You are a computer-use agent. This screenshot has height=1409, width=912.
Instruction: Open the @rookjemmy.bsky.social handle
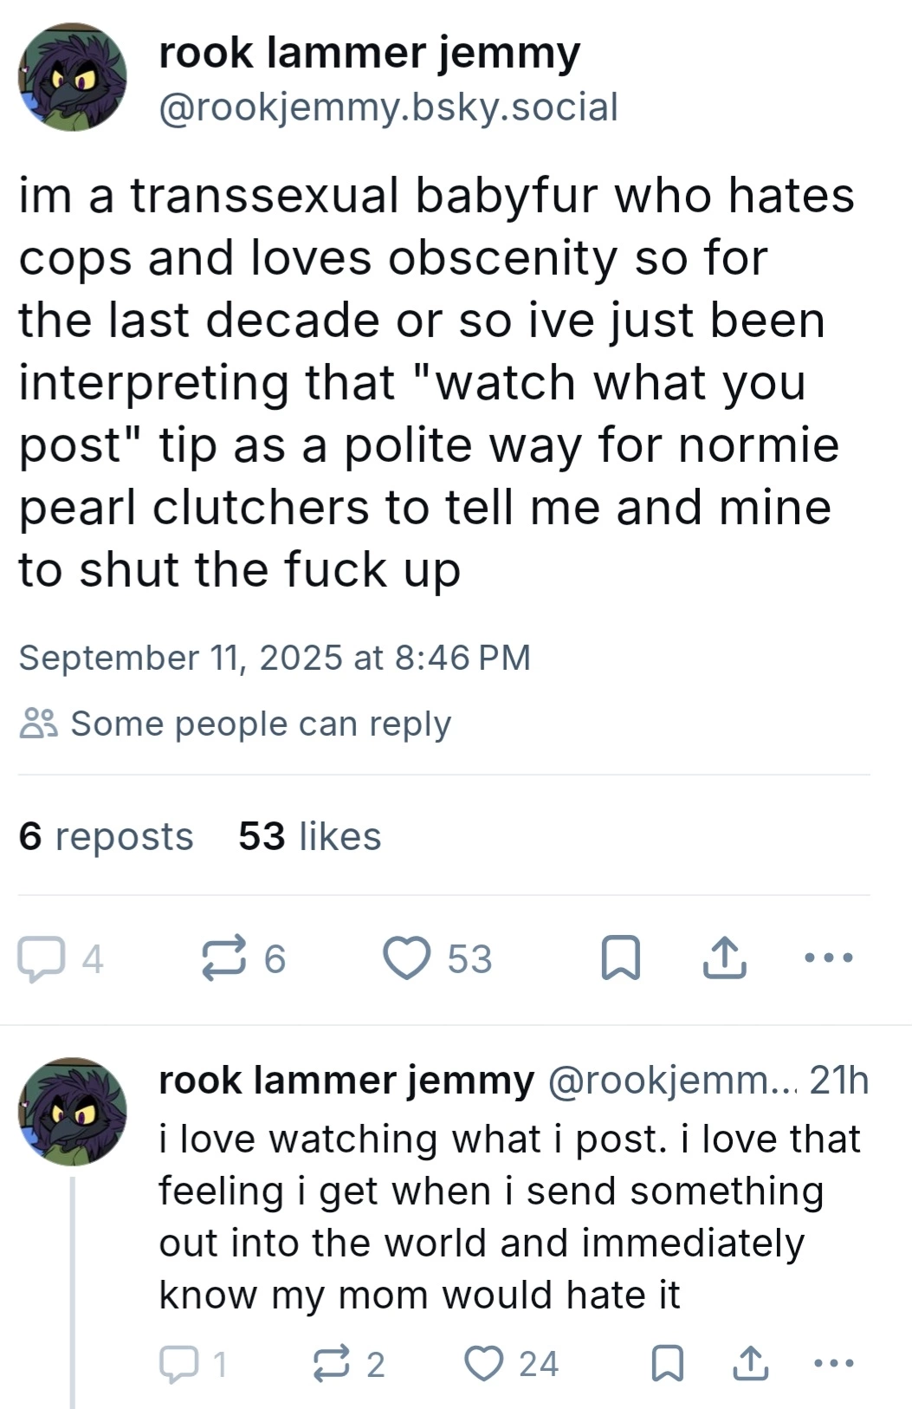point(388,107)
